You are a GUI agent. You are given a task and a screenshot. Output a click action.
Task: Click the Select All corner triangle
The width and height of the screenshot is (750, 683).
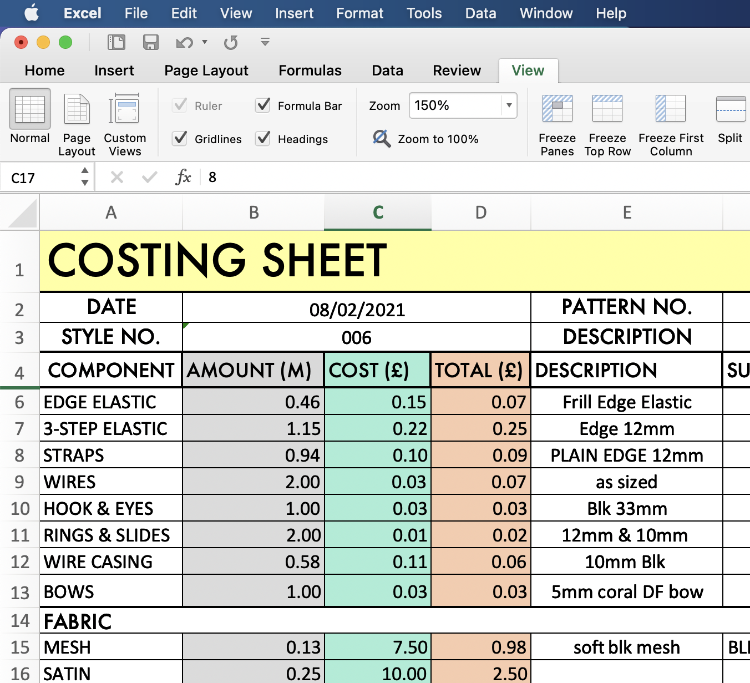pos(22,214)
